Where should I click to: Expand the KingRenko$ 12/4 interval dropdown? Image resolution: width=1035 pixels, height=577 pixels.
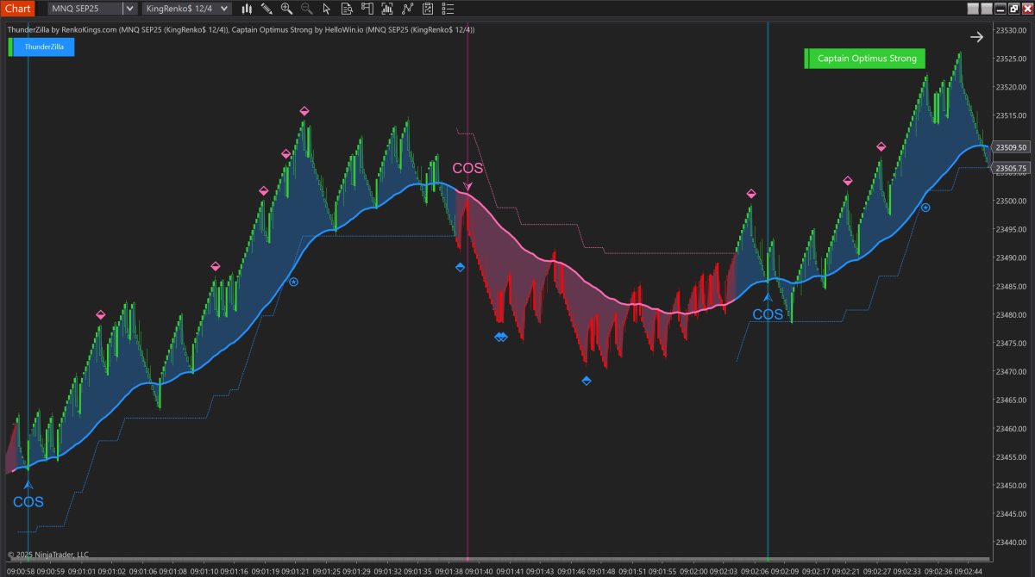[223, 9]
